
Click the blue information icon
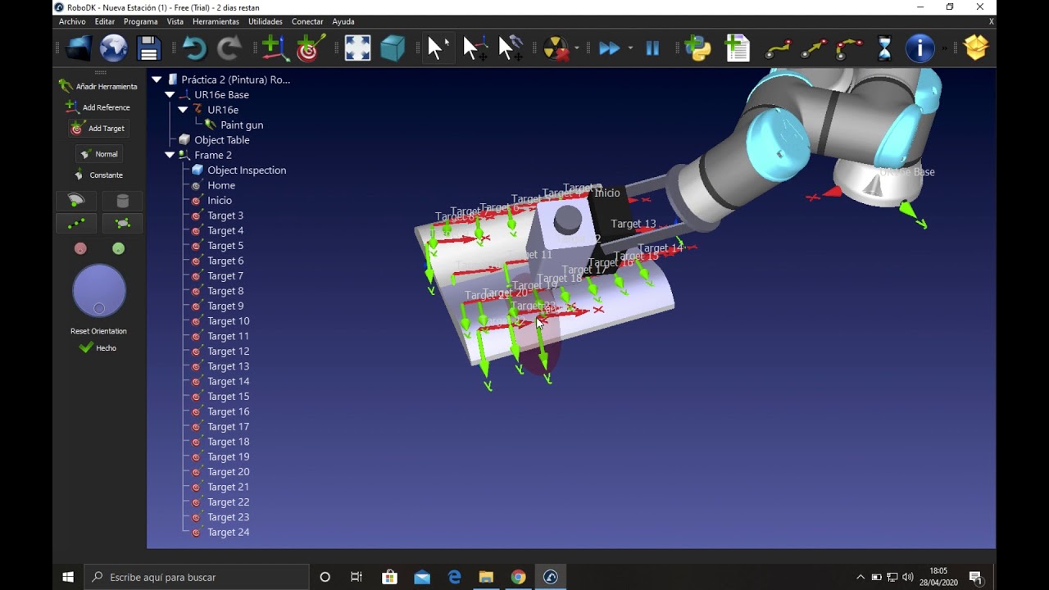[x=920, y=48]
